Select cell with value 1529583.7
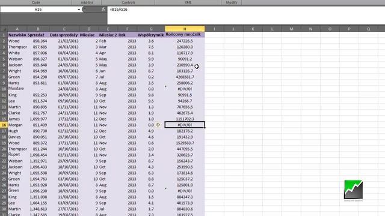The image size is (385, 216). (185, 143)
